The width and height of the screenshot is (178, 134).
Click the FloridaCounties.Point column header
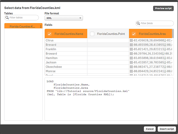[111, 34]
